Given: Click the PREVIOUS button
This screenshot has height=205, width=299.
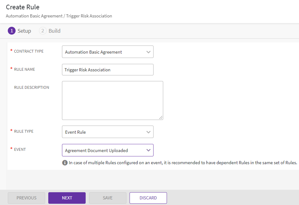Looking at the screenshot, I should click(26, 198).
